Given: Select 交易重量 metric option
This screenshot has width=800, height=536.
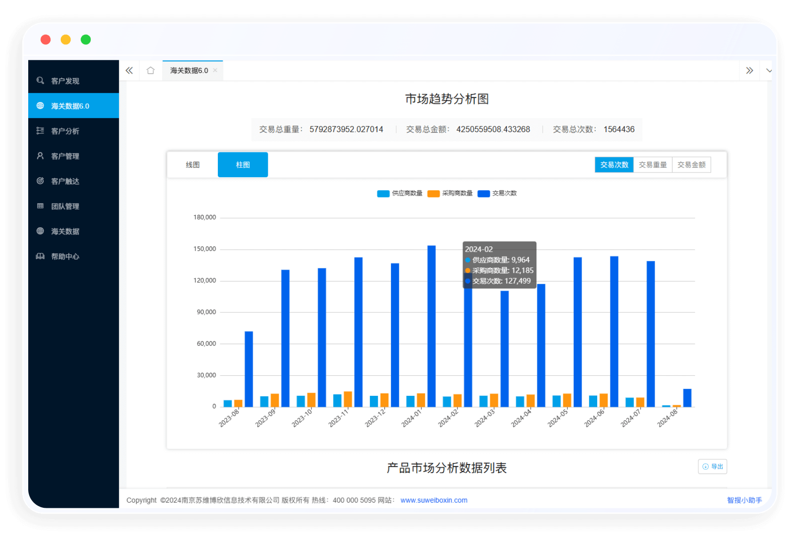Looking at the screenshot, I should click(653, 165).
